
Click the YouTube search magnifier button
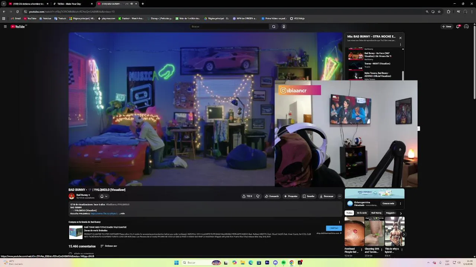pos(274,27)
